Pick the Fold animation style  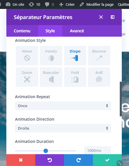tap(75, 77)
